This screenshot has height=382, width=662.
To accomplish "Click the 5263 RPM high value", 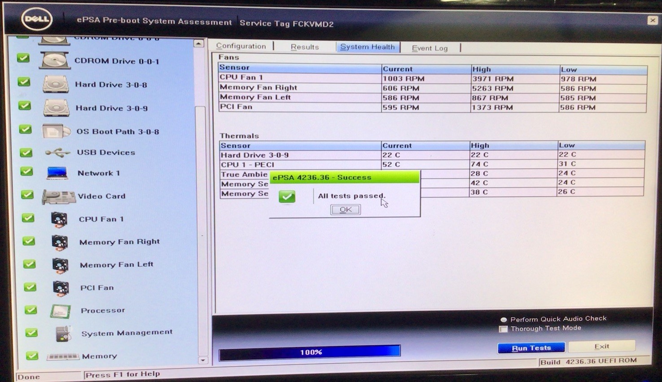I will 493,89.
